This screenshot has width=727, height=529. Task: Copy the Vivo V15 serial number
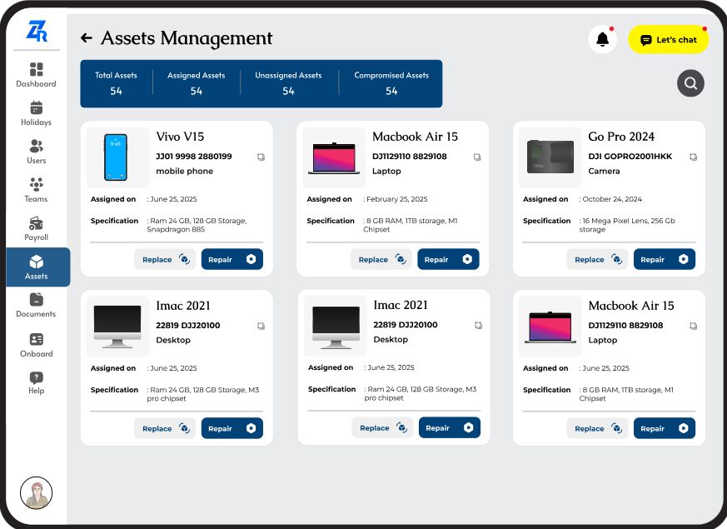[261, 157]
